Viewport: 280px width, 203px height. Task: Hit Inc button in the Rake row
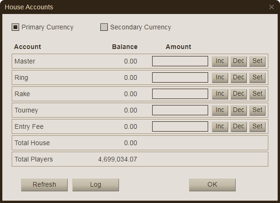[x=220, y=94]
